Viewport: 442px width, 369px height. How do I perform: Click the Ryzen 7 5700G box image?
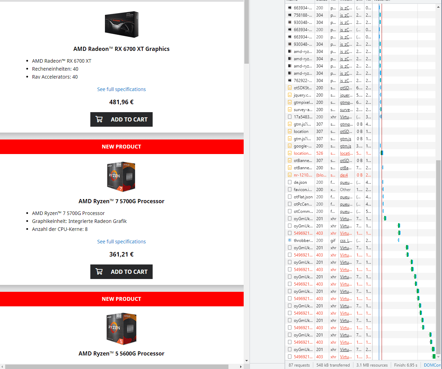point(121,177)
